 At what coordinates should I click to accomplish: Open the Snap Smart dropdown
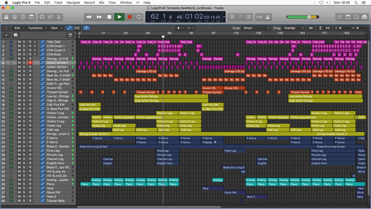tap(256, 28)
